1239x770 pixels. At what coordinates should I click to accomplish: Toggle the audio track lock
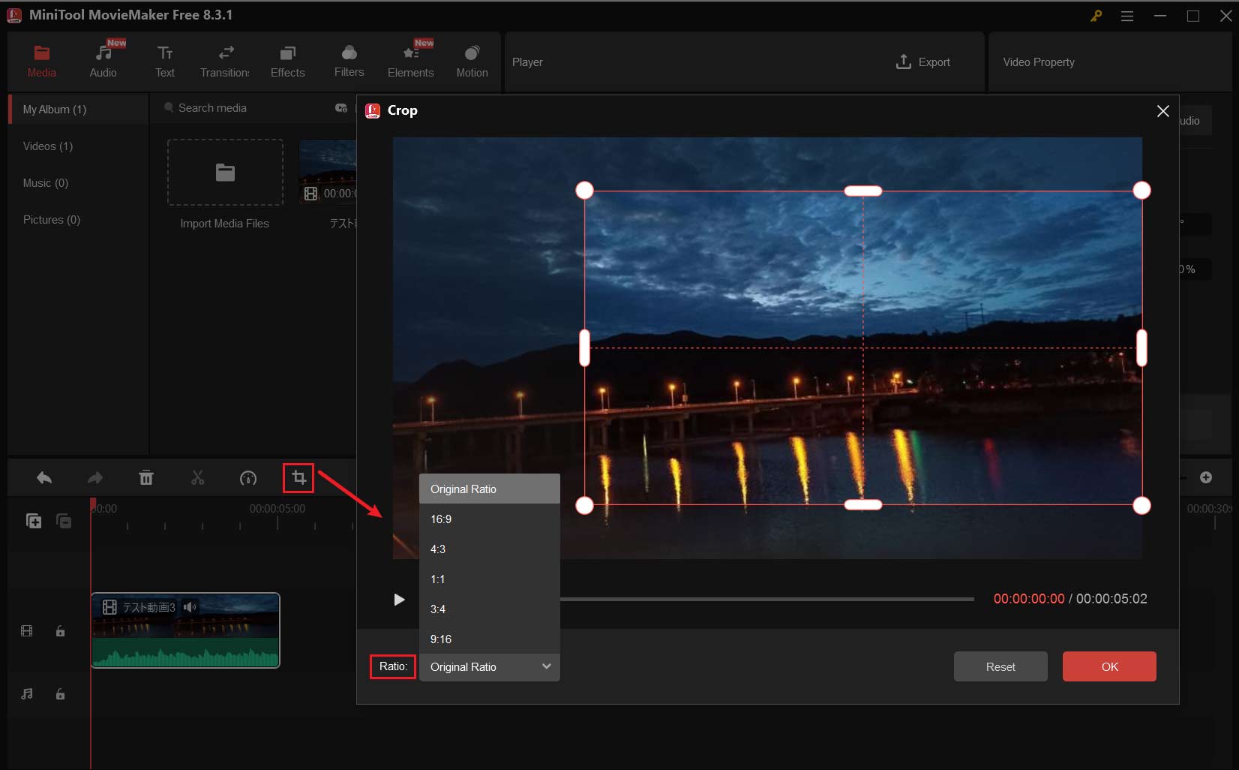click(60, 694)
